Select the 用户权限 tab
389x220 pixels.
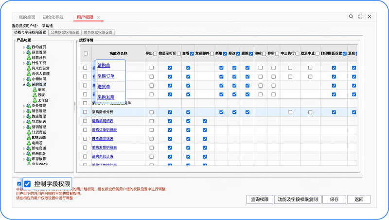pyautogui.click(x=85, y=17)
